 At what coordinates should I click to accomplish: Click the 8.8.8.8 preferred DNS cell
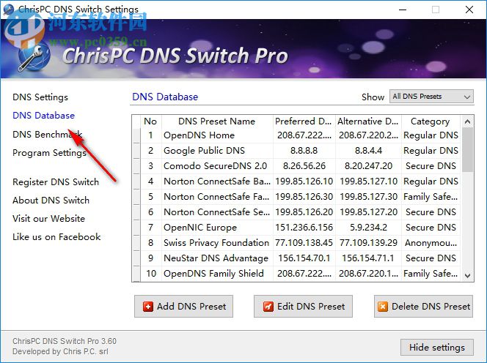tap(304, 151)
